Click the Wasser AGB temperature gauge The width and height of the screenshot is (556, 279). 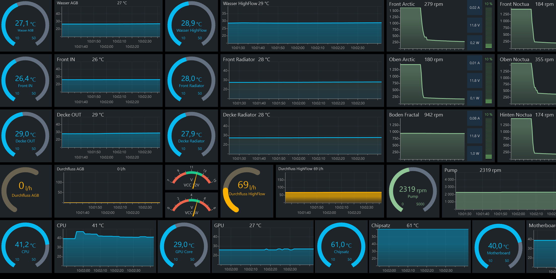coord(25,25)
